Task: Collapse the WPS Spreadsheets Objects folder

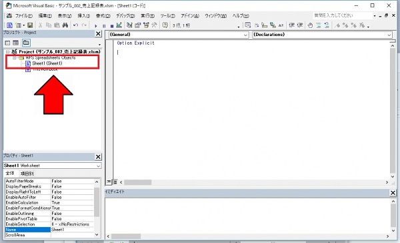Action: pyautogui.click(x=15, y=58)
